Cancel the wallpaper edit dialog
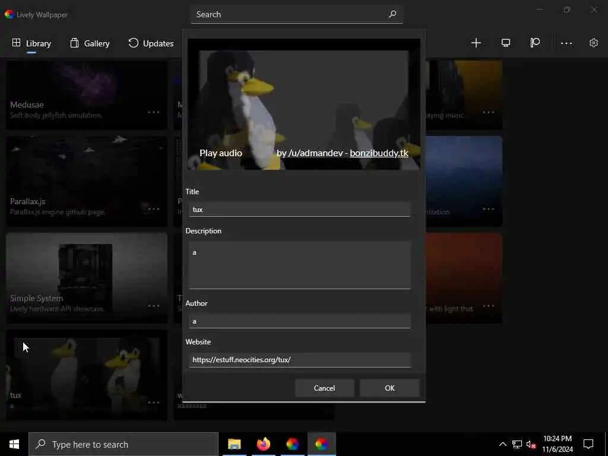This screenshot has width=608, height=456. coord(324,388)
